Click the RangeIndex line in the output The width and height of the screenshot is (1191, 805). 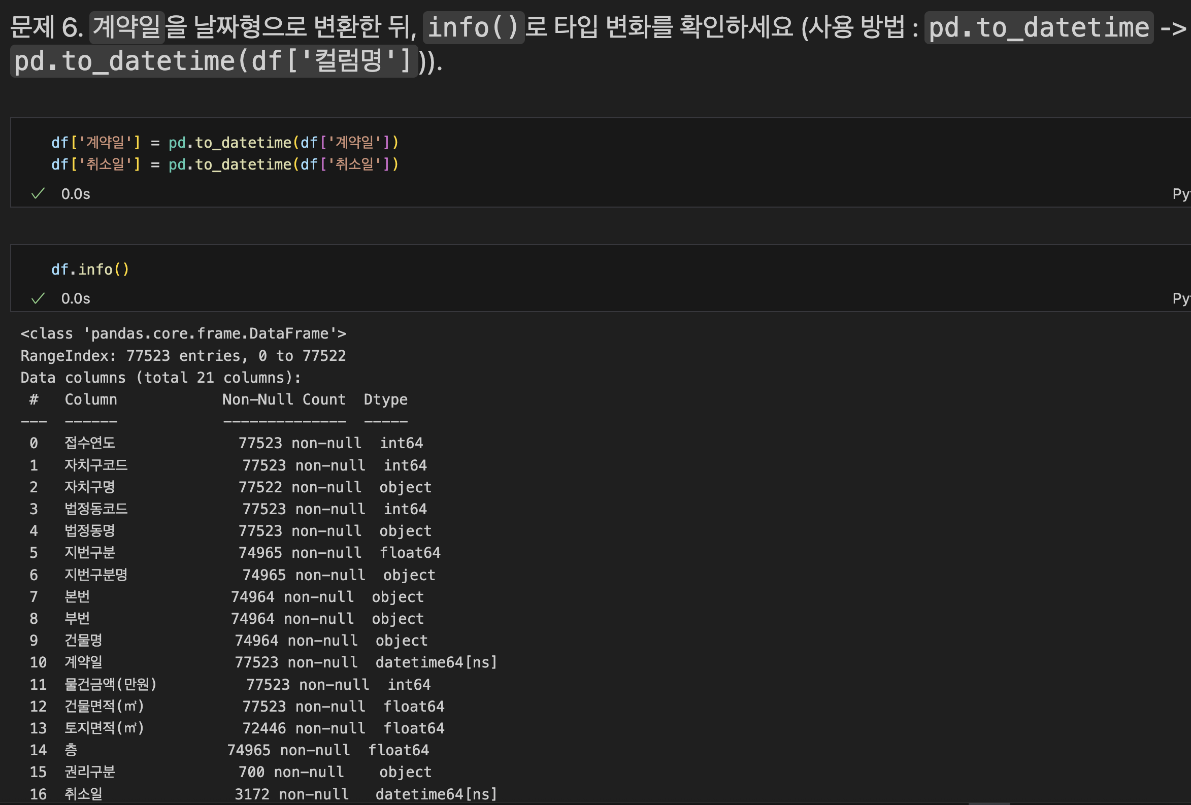tap(183, 356)
